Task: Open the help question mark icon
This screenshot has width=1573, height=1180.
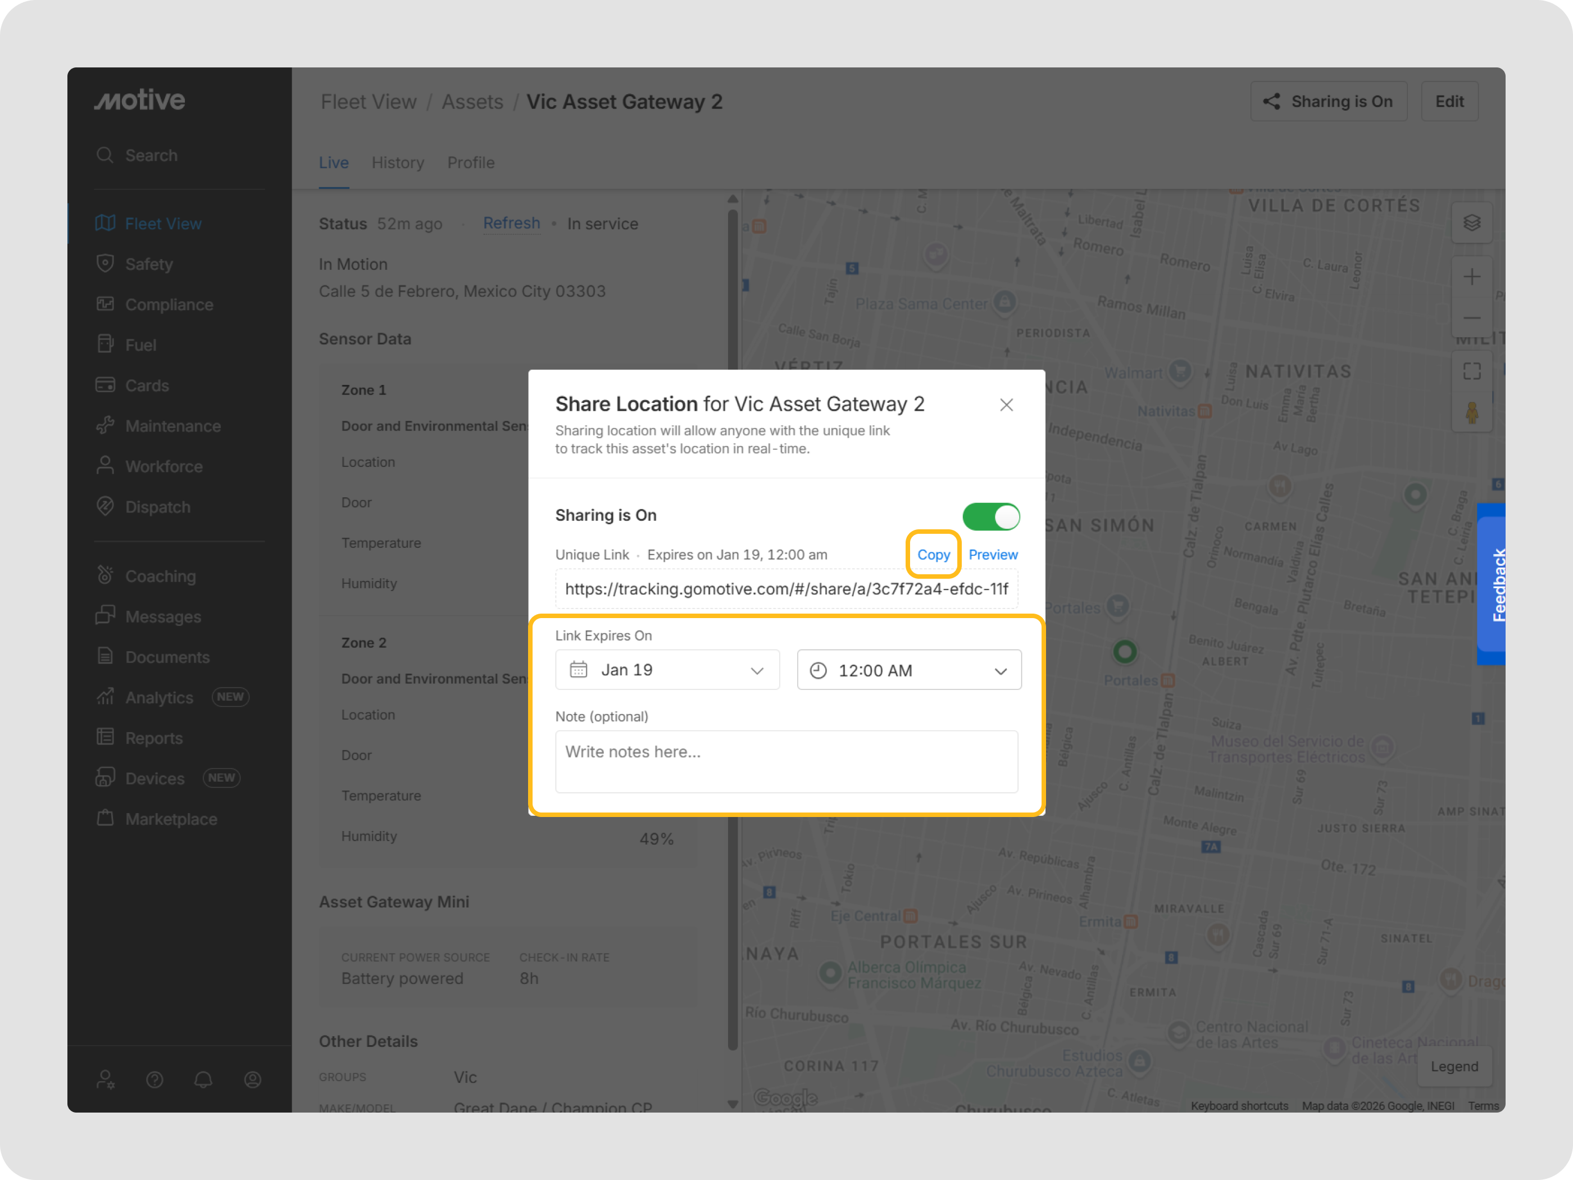Action: pyautogui.click(x=154, y=1080)
